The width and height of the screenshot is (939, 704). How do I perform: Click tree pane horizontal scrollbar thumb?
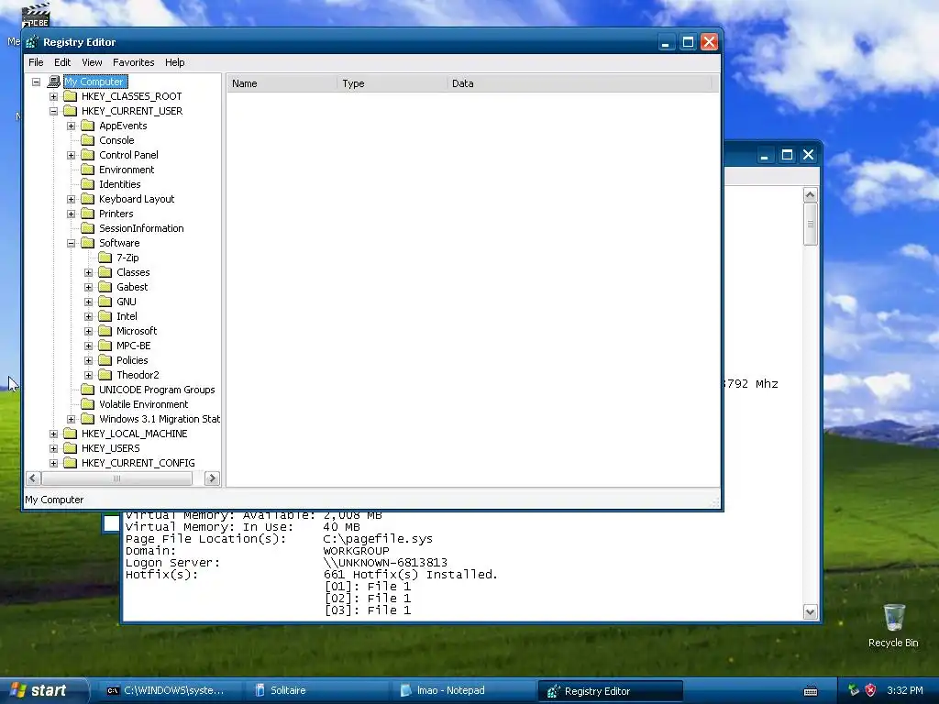tap(116, 478)
